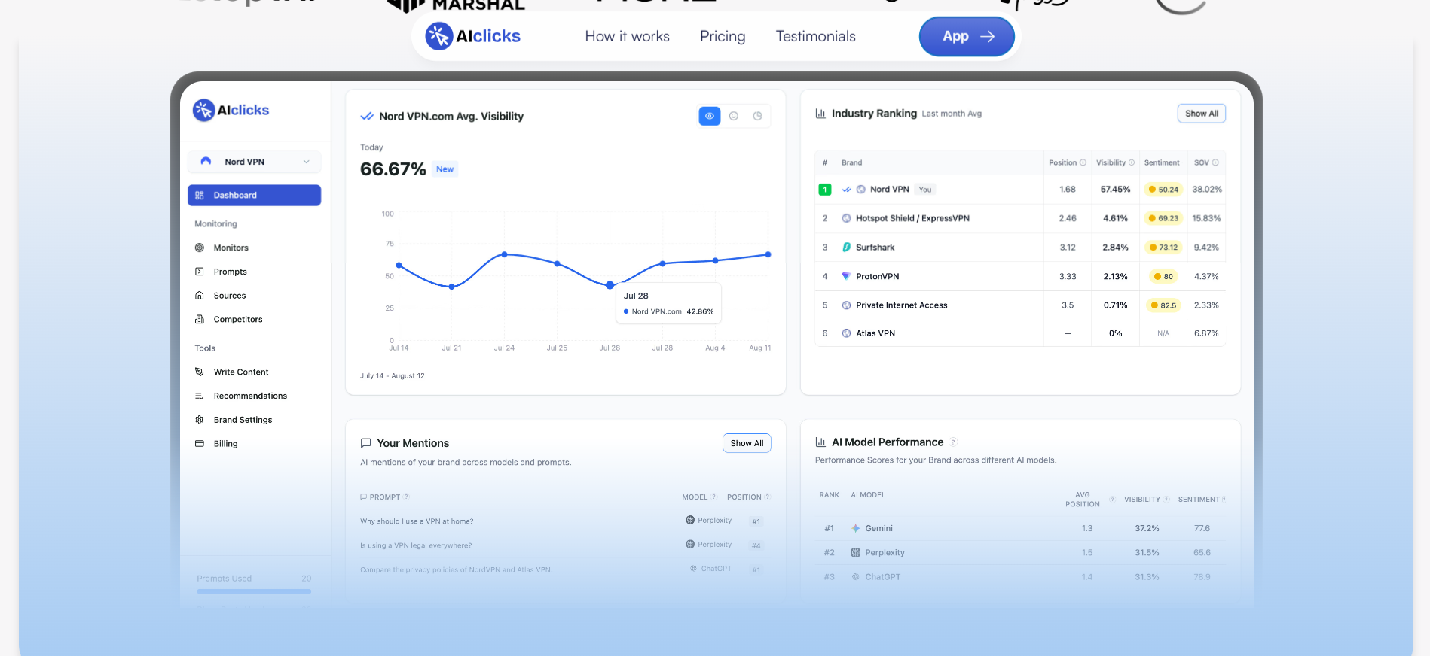Click the Prompts Used progress bar
Screen dimensions: 1430x656
pos(254,591)
